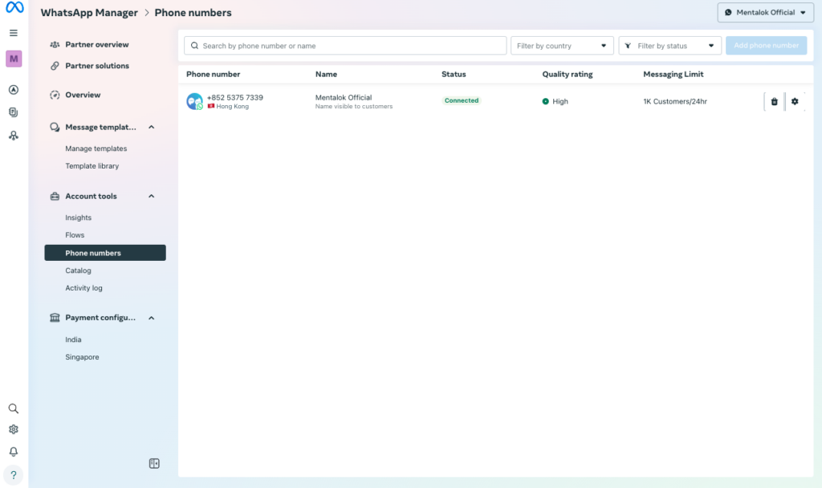Click Phone numbers breadcrumb title
This screenshot has width=822, height=488.
(193, 13)
